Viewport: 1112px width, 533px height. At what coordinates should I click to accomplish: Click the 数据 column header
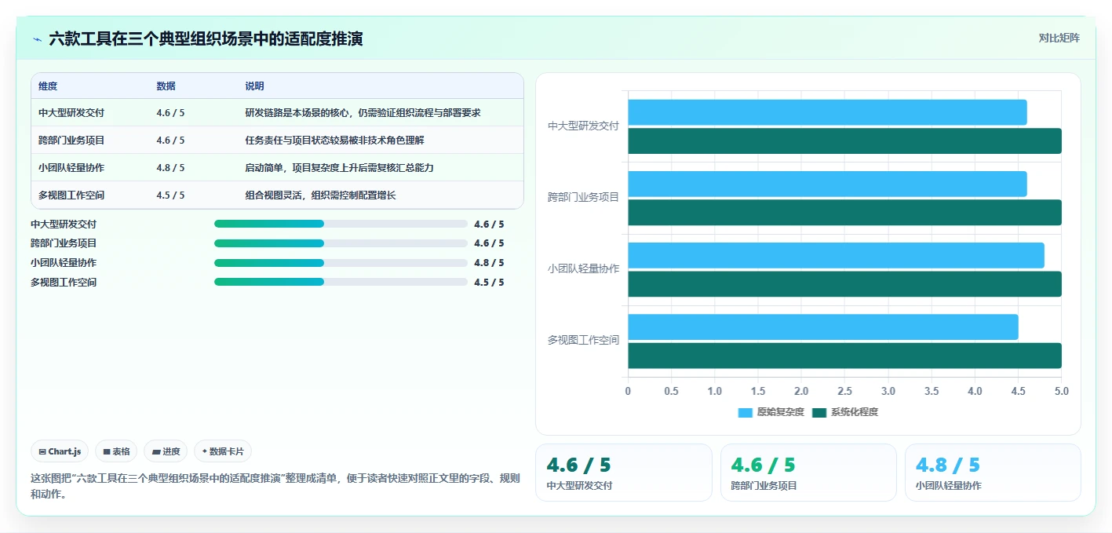[166, 86]
